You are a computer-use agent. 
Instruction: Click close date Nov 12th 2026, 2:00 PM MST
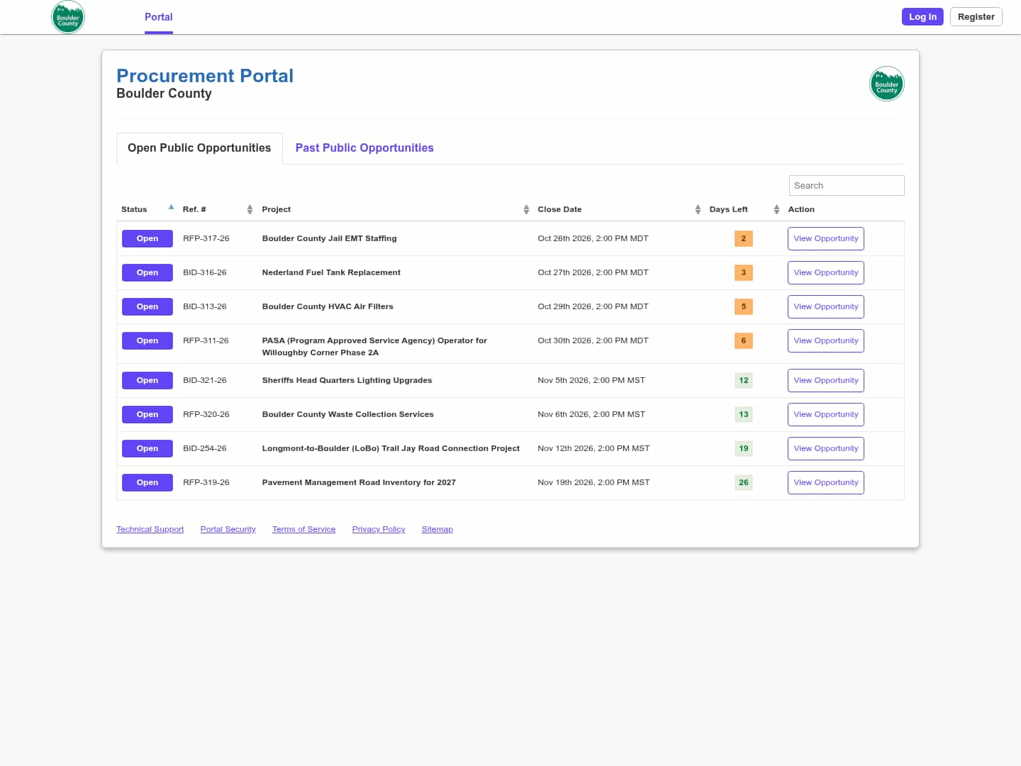pos(593,448)
